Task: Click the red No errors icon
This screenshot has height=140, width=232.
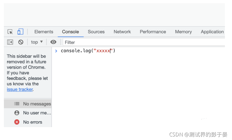Action: (17, 122)
